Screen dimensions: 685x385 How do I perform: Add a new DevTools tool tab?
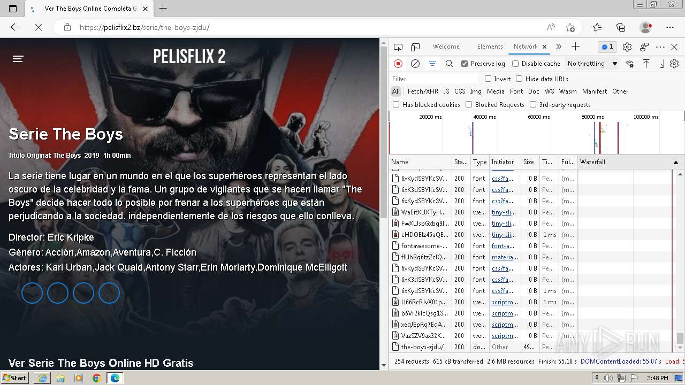click(575, 47)
